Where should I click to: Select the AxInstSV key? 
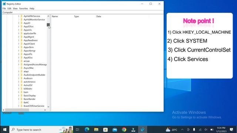tap(28, 85)
